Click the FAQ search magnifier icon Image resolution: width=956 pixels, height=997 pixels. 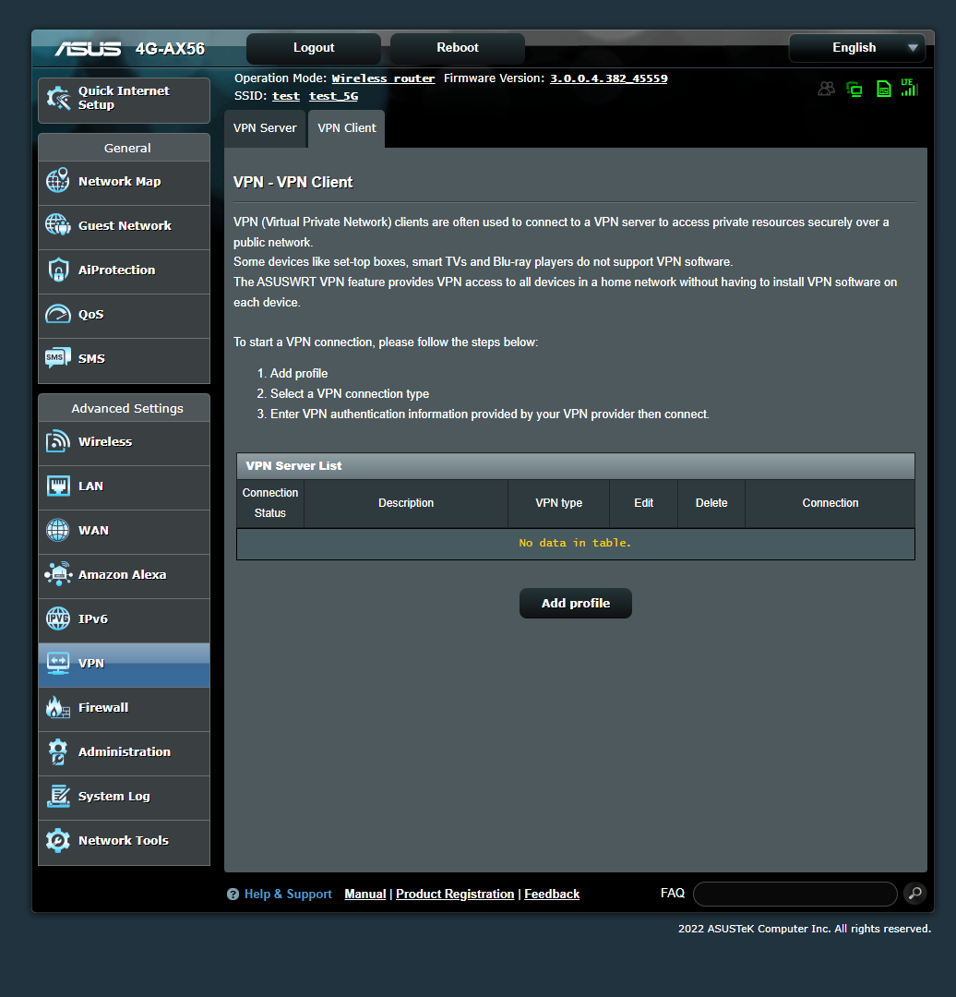pyautogui.click(x=914, y=894)
